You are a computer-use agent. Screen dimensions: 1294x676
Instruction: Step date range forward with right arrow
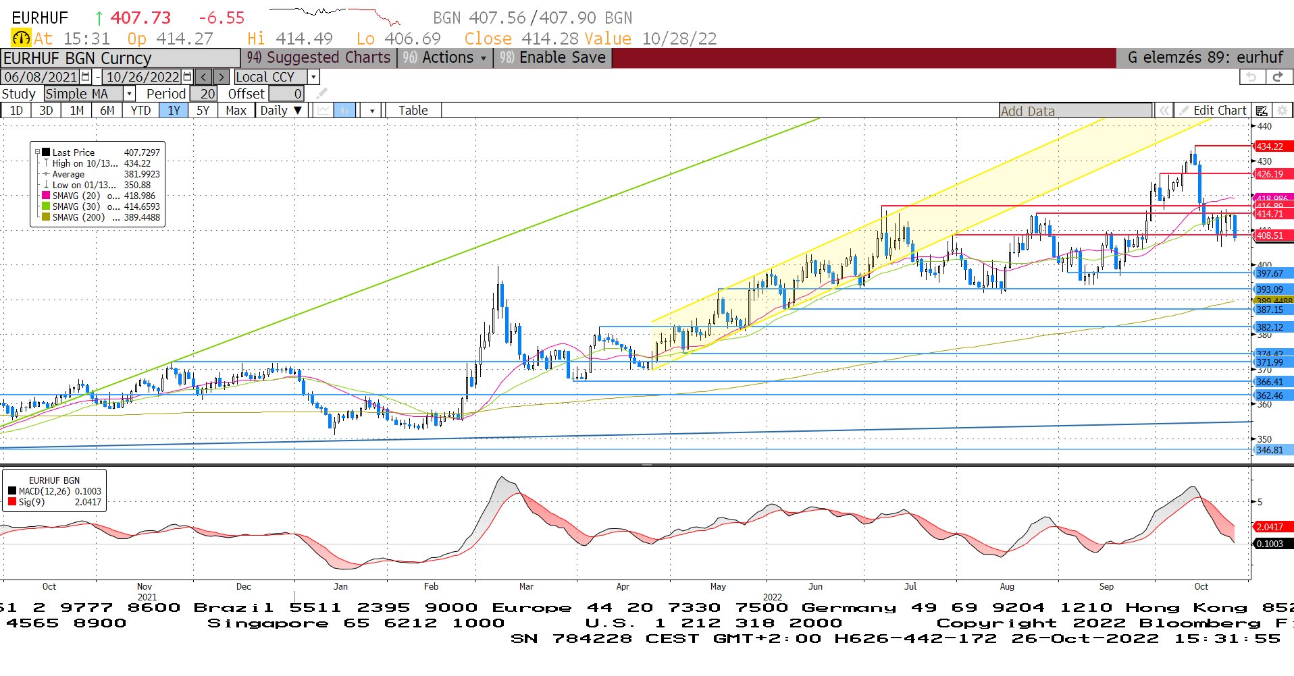coord(221,77)
